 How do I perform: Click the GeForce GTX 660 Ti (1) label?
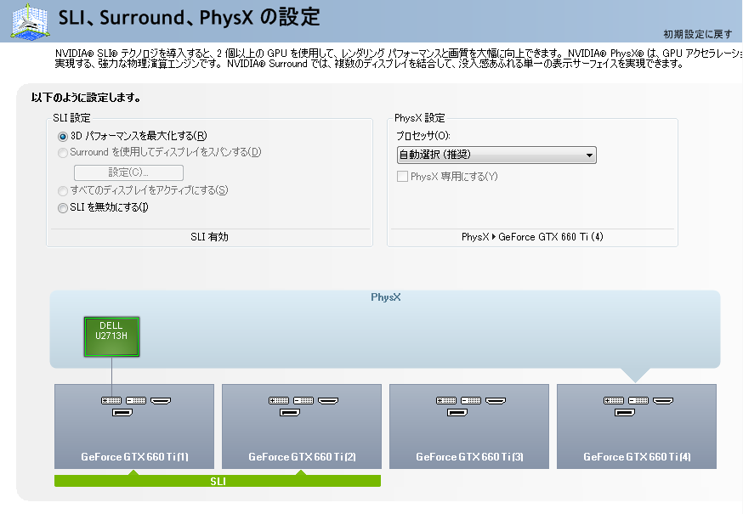(x=134, y=457)
